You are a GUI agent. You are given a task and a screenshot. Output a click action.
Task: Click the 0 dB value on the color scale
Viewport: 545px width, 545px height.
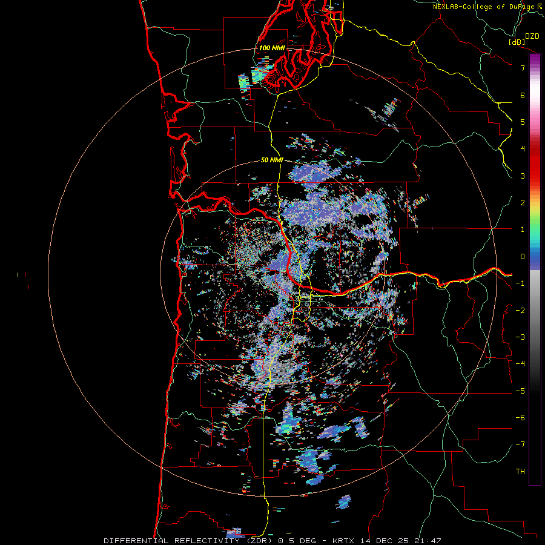point(523,257)
